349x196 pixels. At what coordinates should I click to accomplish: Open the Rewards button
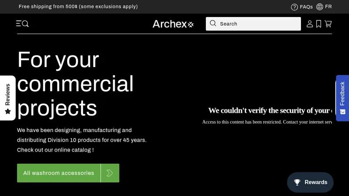[310, 182]
